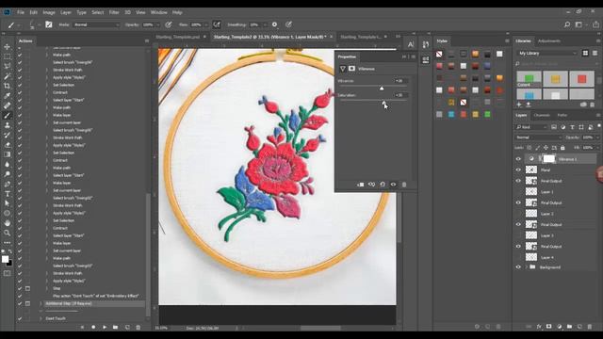This screenshot has width=603, height=339.
Task: Open the search icon in options bar
Action: (567, 24)
